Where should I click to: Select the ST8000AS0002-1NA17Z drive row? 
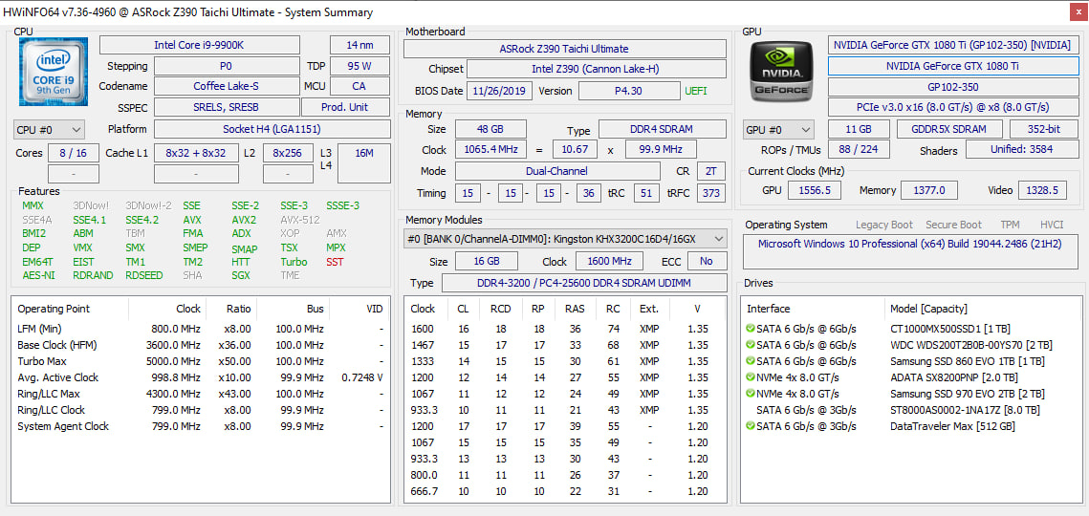912,411
